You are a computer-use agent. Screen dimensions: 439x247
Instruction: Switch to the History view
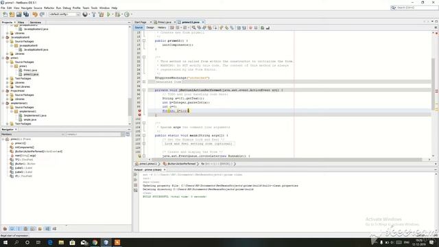pyautogui.click(x=162, y=27)
